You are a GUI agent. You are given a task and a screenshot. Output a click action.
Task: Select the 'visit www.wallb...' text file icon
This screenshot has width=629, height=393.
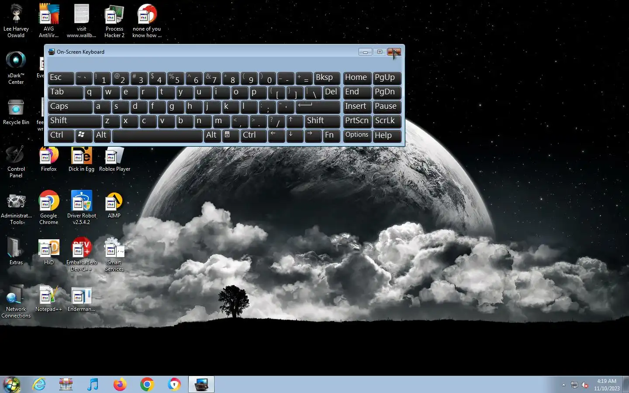pos(81,21)
